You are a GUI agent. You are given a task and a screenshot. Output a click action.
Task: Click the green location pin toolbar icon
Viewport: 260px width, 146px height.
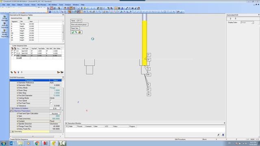click(x=85, y=8)
